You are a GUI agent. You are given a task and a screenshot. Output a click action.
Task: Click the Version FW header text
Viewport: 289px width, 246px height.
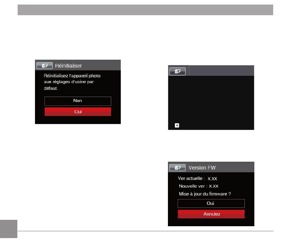tap(202, 168)
